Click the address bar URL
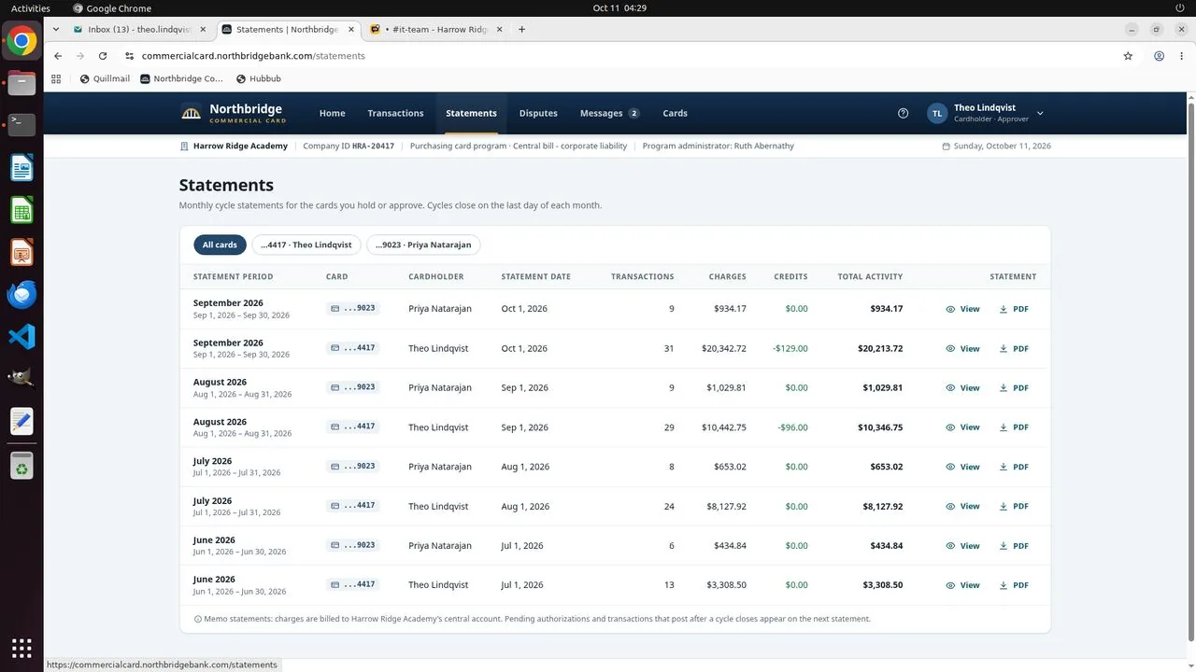This screenshot has width=1196, height=672. point(253,56)
